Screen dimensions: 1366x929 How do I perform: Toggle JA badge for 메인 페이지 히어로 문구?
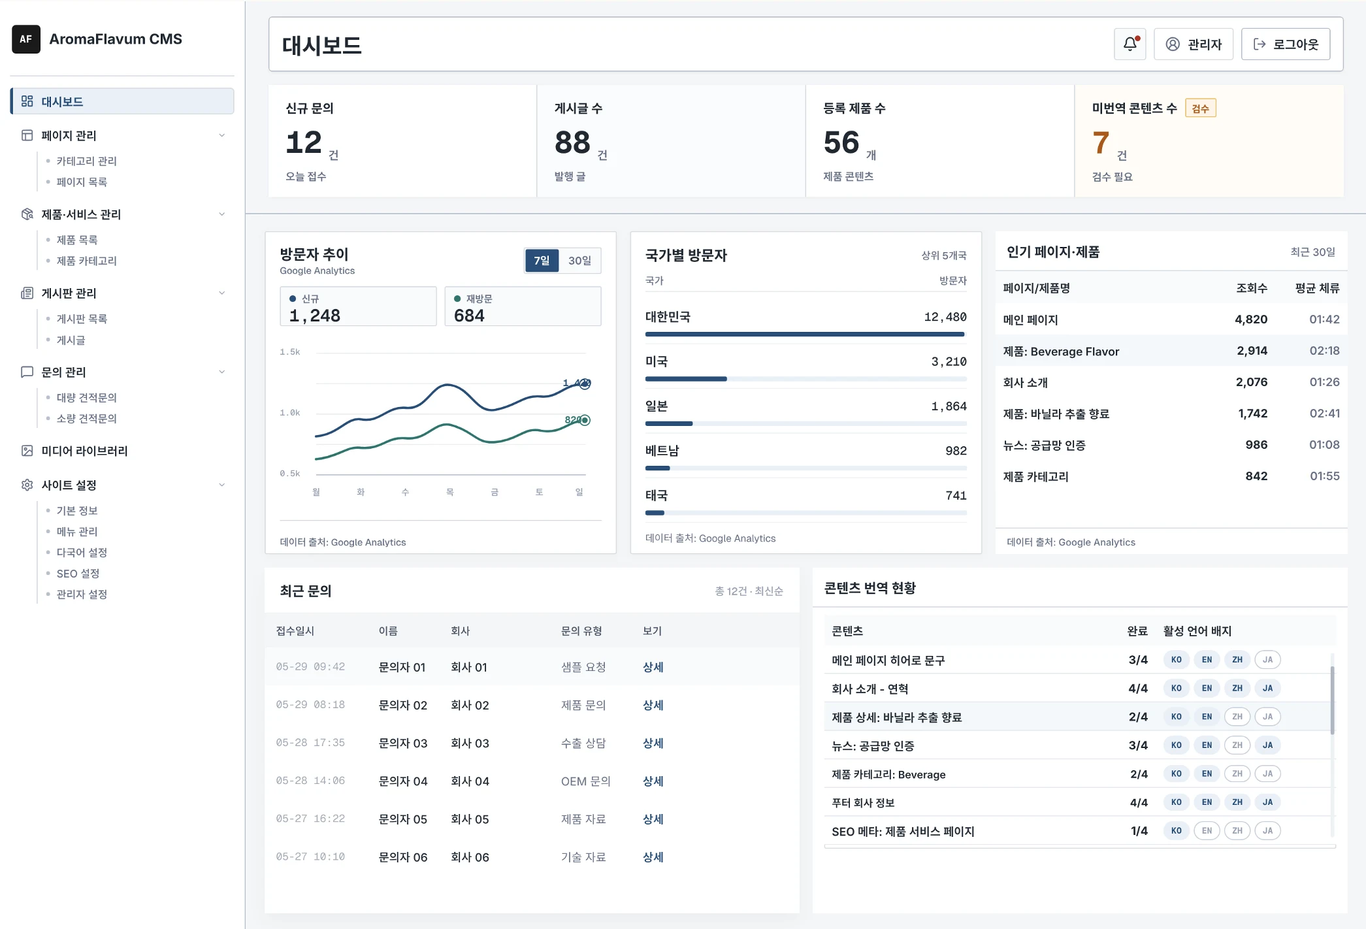(x=1267, y=660)
